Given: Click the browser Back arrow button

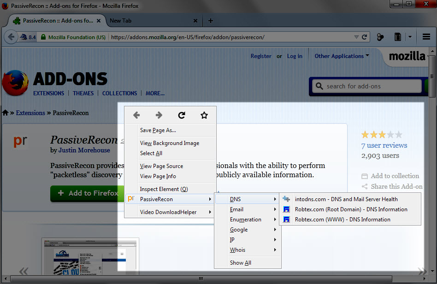Looking at the screenshot, I should pos(11,37).
